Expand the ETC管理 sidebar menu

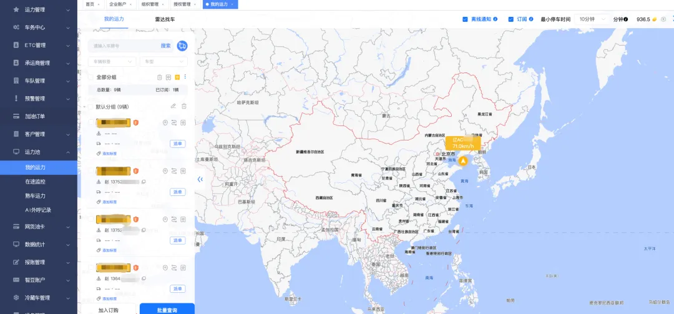tap(39, 45)
